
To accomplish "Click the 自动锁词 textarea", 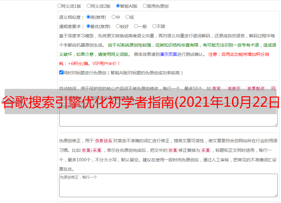I will [x=168, y=115].
